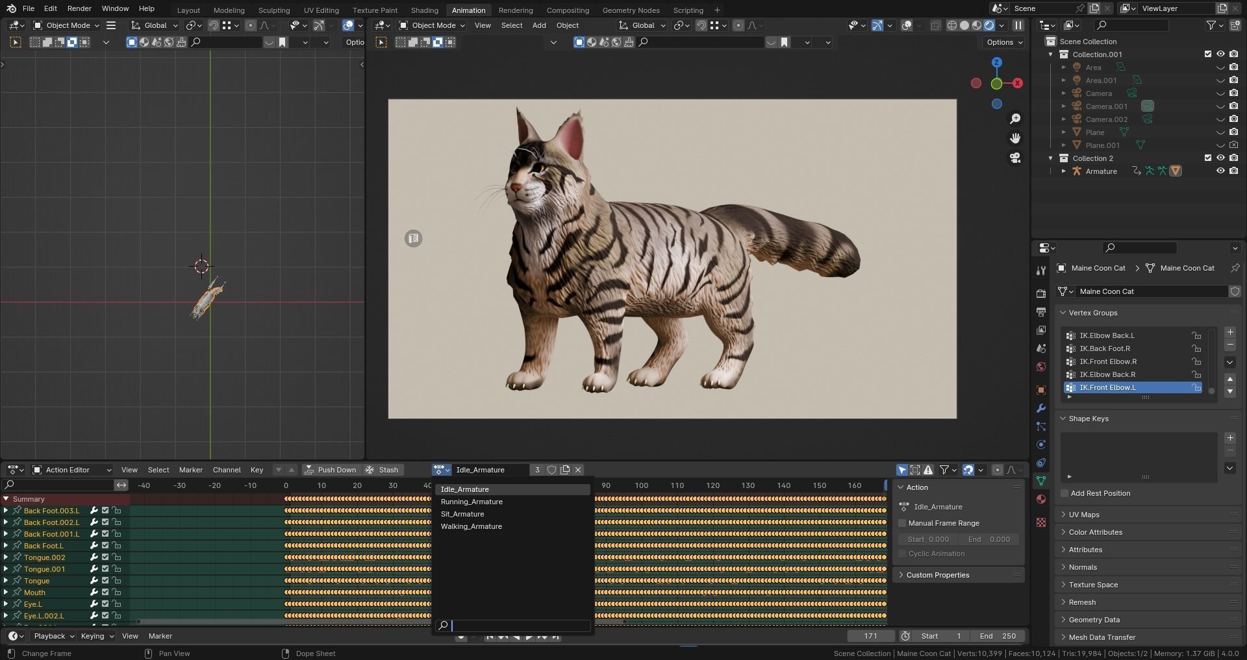Expand the Custom Properties panel
The height and width of the screenshot is (660, 1247).
(937, 575)
